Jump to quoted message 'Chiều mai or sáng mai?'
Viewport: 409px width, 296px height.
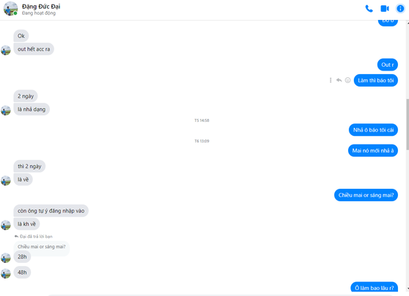pos(41,247)
